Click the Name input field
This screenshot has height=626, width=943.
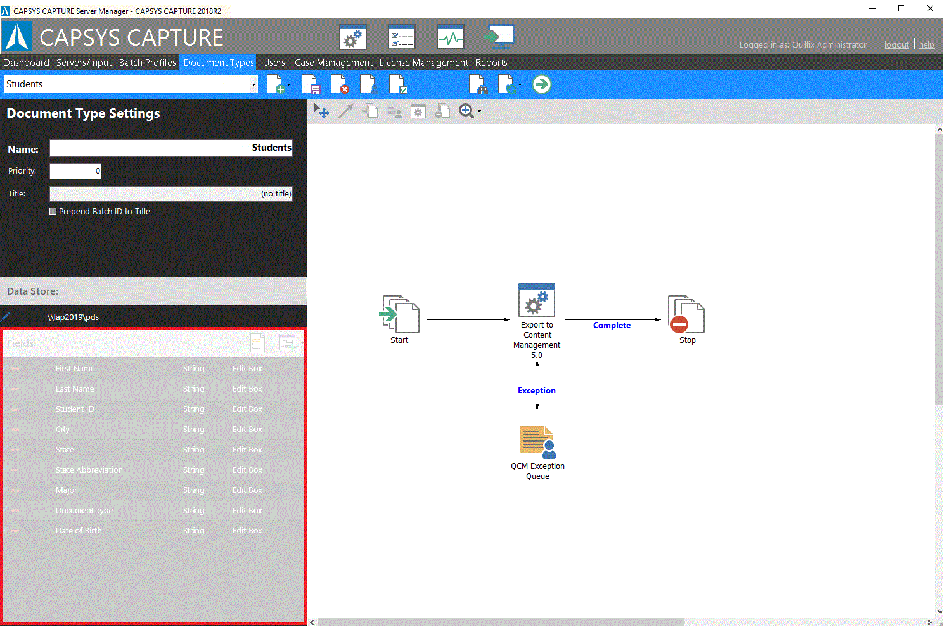click(x=171, y=148)
